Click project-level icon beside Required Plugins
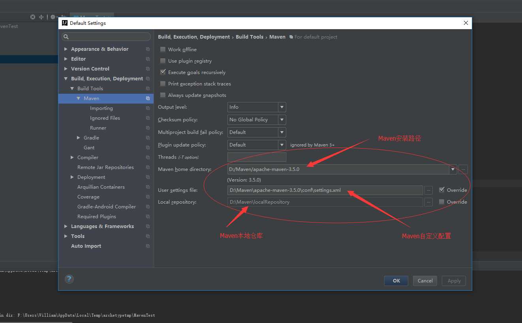Screen dimensions: 522x323 pos(148,217)
